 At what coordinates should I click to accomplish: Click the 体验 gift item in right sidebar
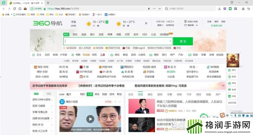tap(232, 96)
